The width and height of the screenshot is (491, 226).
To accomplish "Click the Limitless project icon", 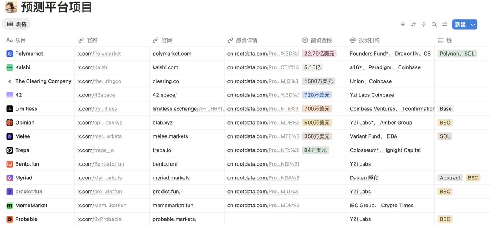I will pos(9,109).
